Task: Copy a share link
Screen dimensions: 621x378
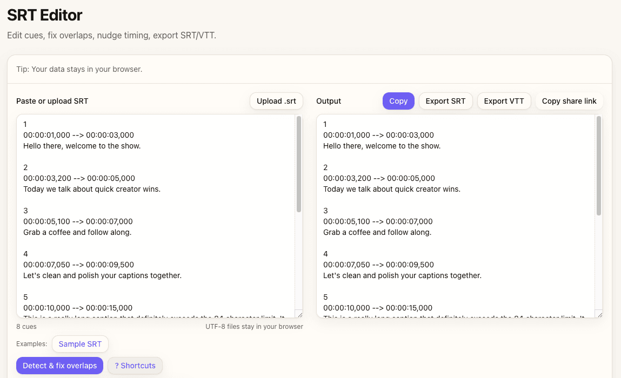Action: pyautogui.click(x=569, y=101)
